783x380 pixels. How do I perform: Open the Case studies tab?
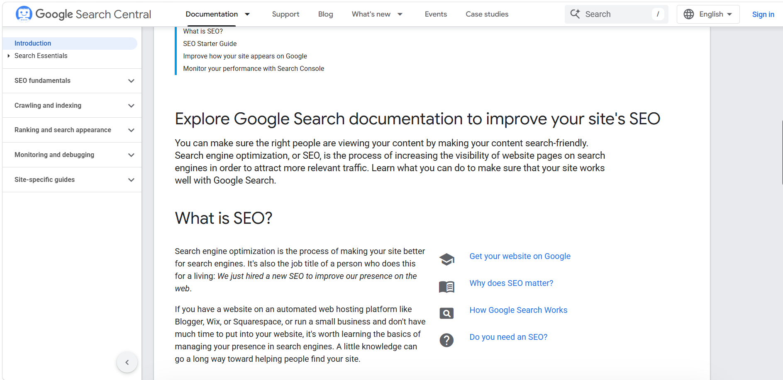[487, 14]
